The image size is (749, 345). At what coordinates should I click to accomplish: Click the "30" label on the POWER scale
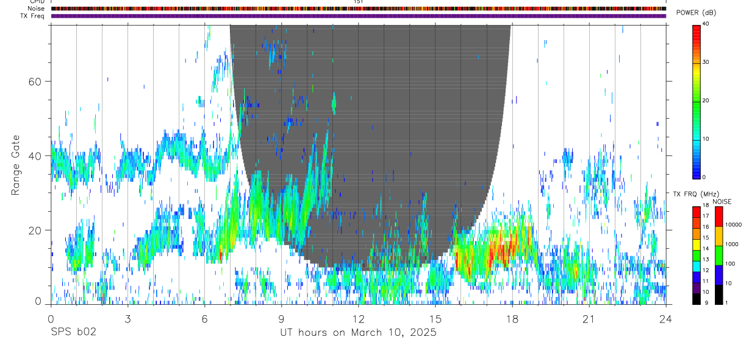[707, 63]
